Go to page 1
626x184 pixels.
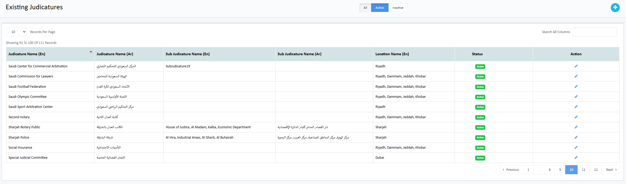pos(528,170)
